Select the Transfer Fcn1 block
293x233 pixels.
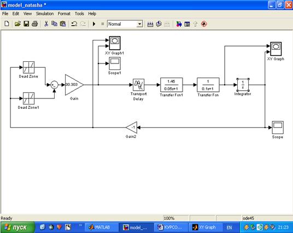click(x=171, y=85)
